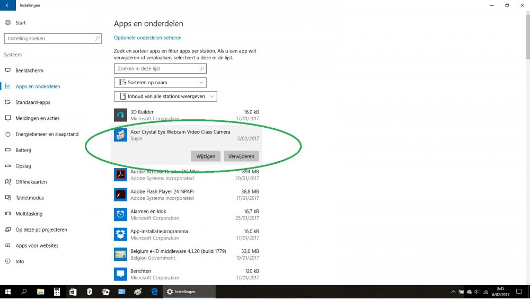Select the Belgium e-ID middleware icon

pos(120,254)
